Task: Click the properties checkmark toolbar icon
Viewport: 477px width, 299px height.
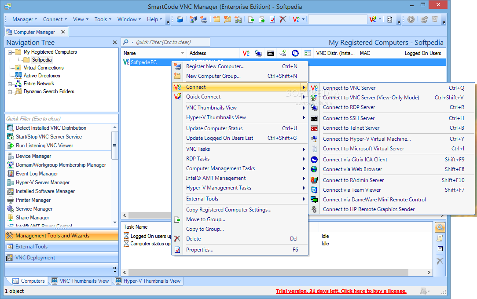Action: (x=272, y=19)
